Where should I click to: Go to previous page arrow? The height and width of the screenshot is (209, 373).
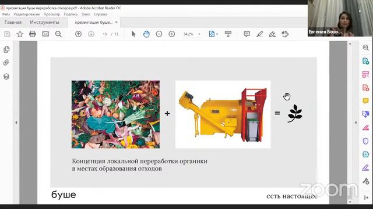click(78, 34)
